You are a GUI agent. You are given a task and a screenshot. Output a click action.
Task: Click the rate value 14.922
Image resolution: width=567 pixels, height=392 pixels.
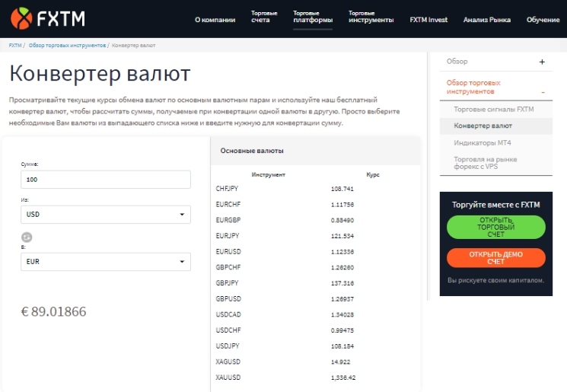340,362
